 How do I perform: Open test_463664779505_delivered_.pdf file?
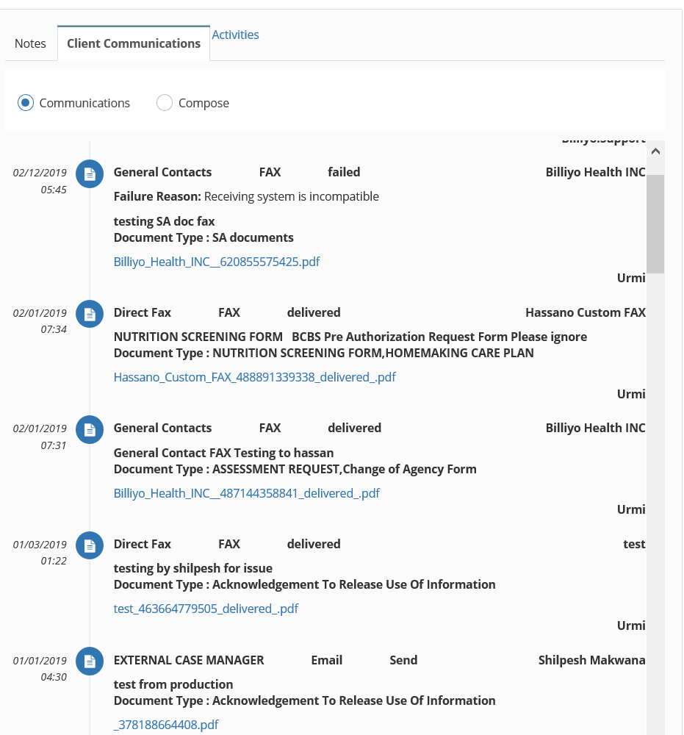tap(206, 609)
